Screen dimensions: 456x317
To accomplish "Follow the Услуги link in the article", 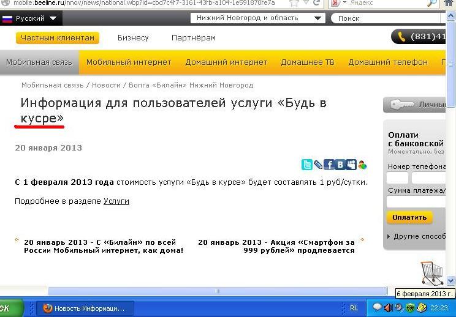I will pyautogui.click(x=116, y=201).
